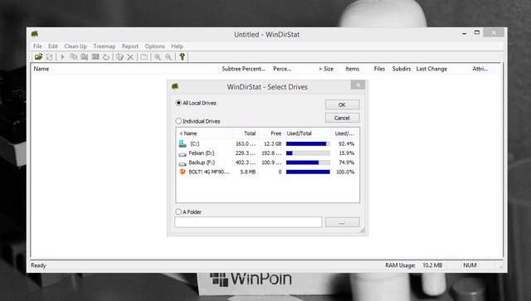
Task: Click the permanent Delete X icon
Action: (130, 57)
